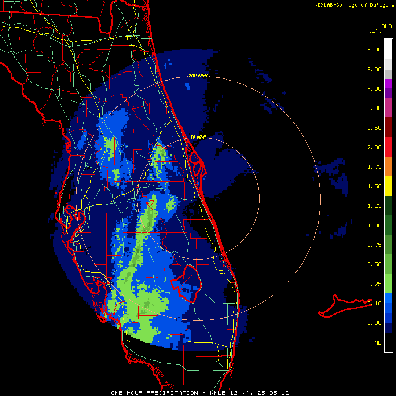Pick the yellow legend swatch at 1.50
Viewport: 396px width, 396px height.
pyautogui.click(x=389, y=186)
